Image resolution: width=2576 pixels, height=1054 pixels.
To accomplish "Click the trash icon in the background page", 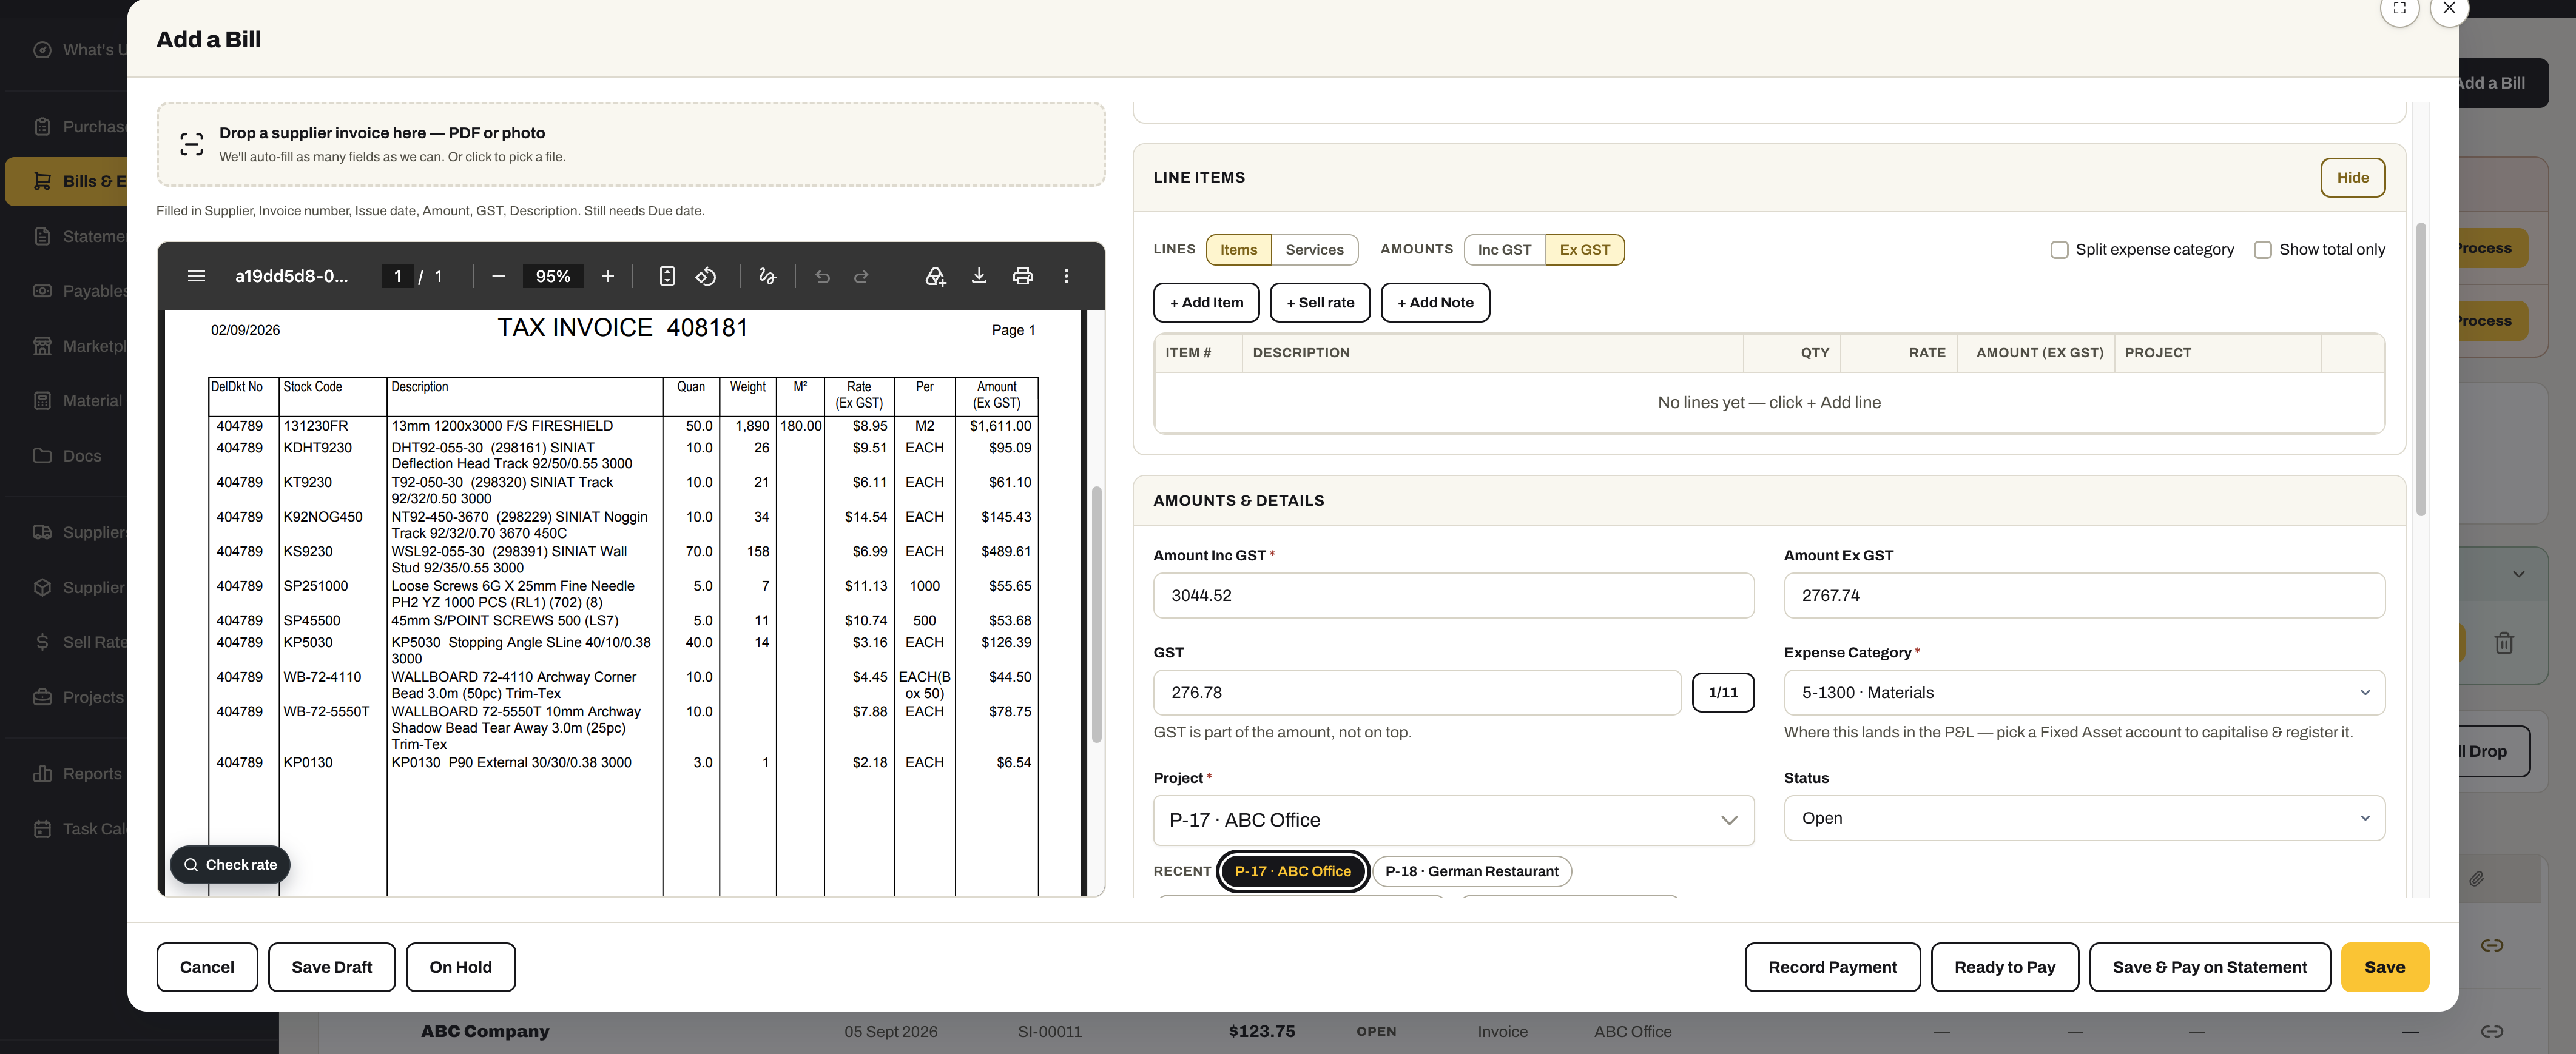I will coord(2503,642).
